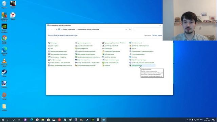Show hidden tray icons chevron

tap(187, 120)
